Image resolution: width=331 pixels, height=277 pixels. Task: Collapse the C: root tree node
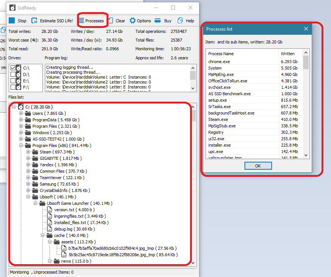click(x=14, y=107)
